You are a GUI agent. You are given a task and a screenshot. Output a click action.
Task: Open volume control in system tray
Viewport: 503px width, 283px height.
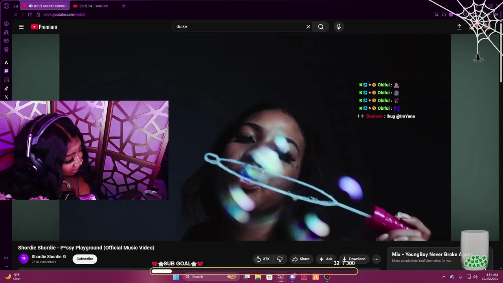pos(475,277)
